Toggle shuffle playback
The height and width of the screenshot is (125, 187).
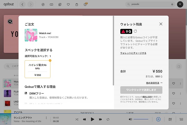77,119
